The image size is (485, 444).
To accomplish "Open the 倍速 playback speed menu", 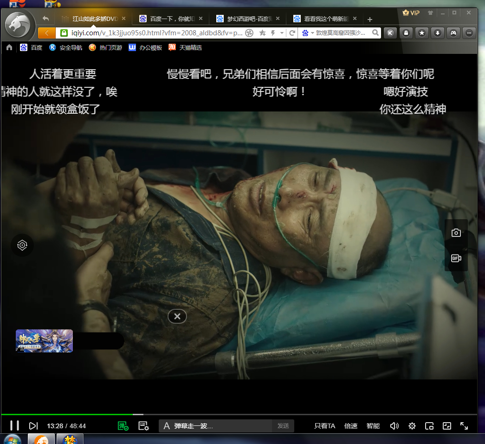I will (351, 426).
